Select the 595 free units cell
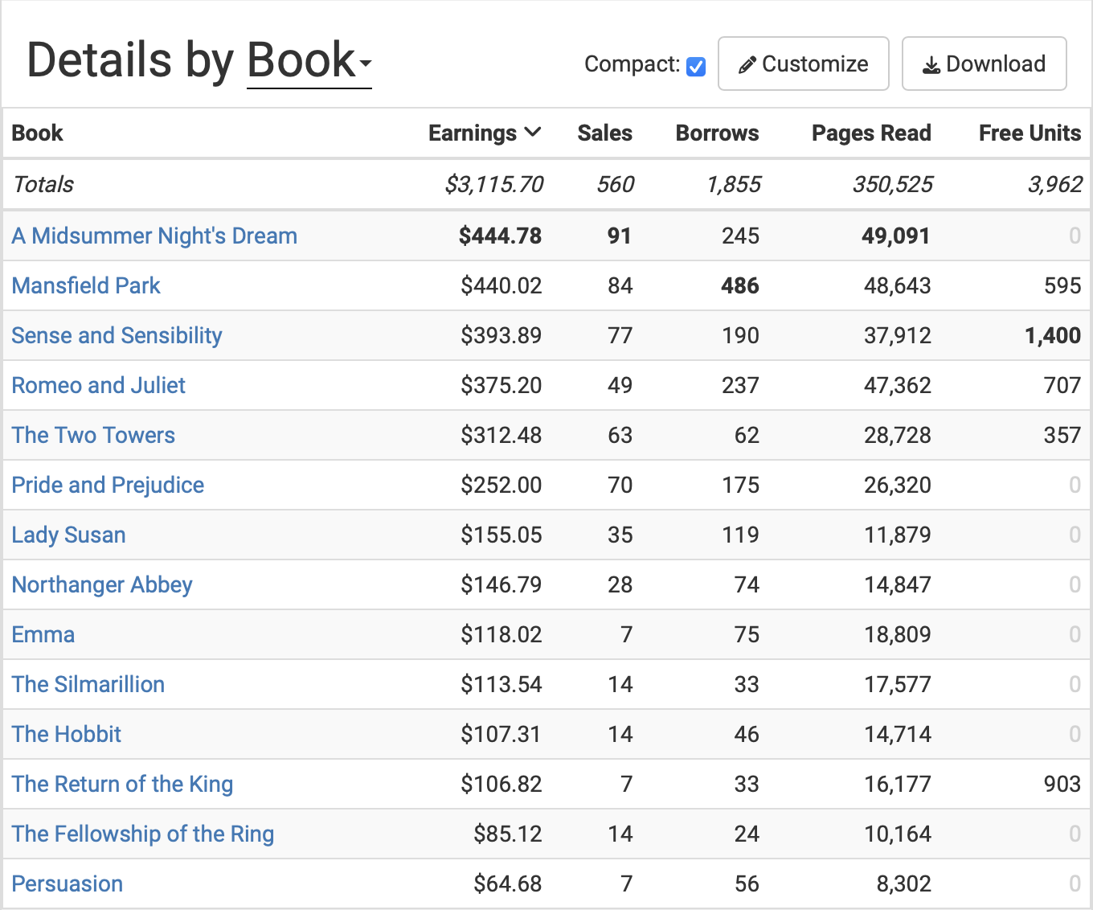Image resolution: width=1093 pixels, height=910 pixels. click(1062, 285)
